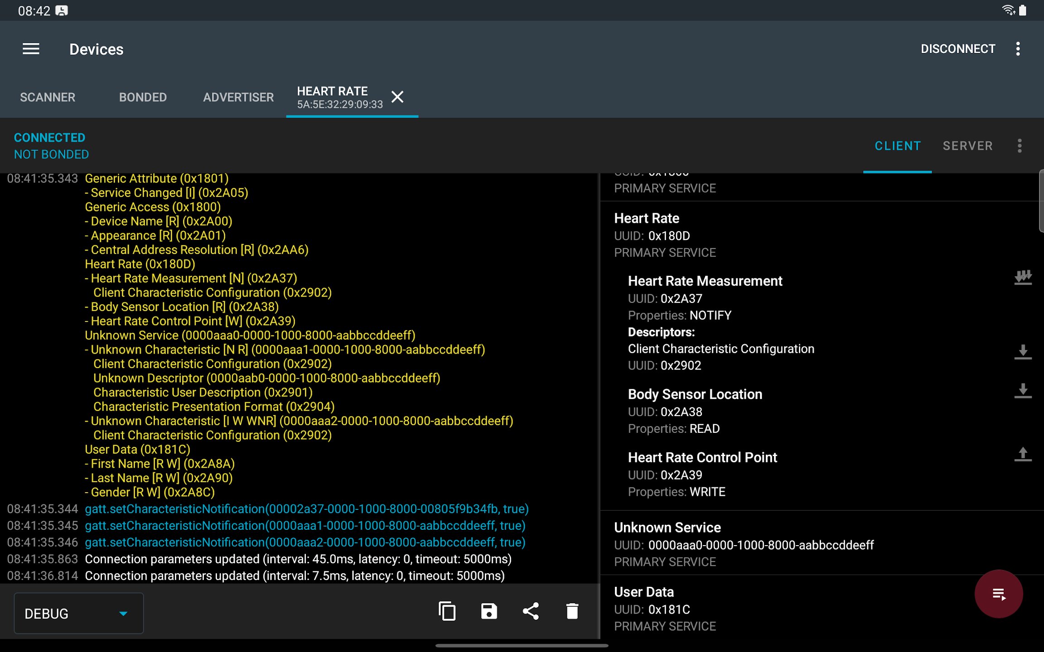The height and width of the screenshot is (652, 1044).
Task: Select the Heart Rate Control Point characteristic
Action: point(702,458)
